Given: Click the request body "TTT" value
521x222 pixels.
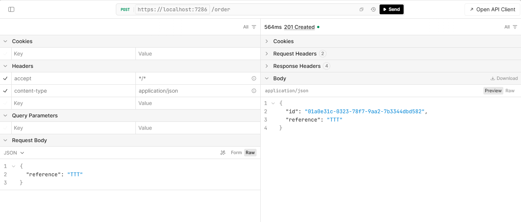Looking at the screenshot, I should click(x=75, y=174).
